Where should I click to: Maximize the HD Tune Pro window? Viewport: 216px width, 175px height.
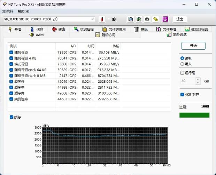(196, 4)
